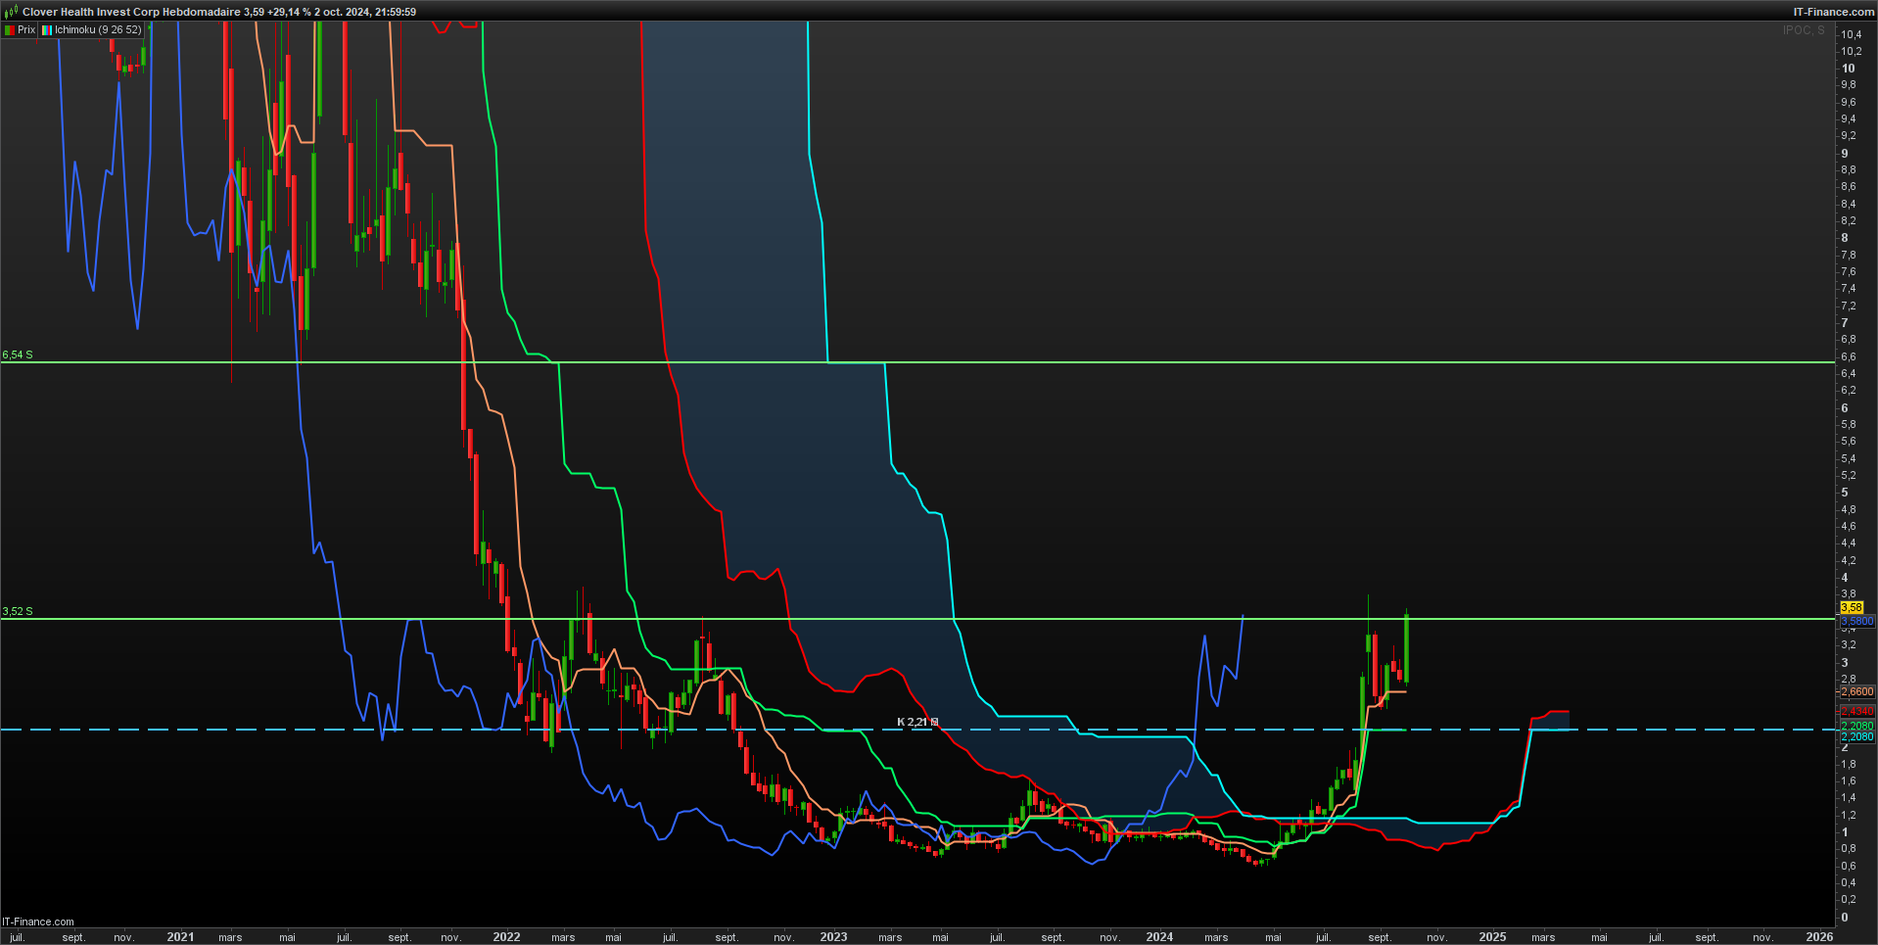Open the IT-Finance.com link at top right
Screen dimensions: 1878x945
coord(1834,12)
